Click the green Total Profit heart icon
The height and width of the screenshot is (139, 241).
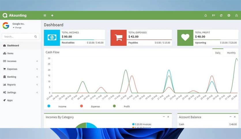[x=185, y=38]
